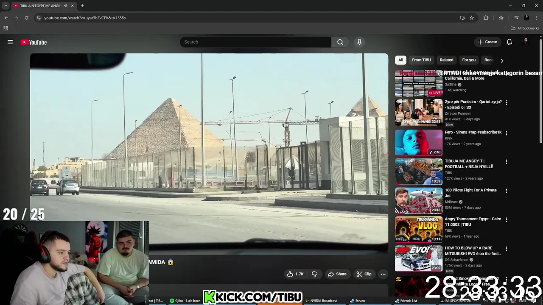This screenshot has width=543, height=305.
Task: Open Chrome media controls icon
Action: click(x=516, y=18)
